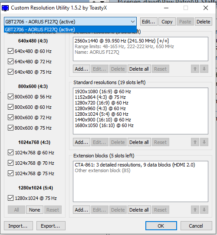Viewport: 217px width, 235px height.
Task: Click the Paste button
Action: click(x=185, y=22)
